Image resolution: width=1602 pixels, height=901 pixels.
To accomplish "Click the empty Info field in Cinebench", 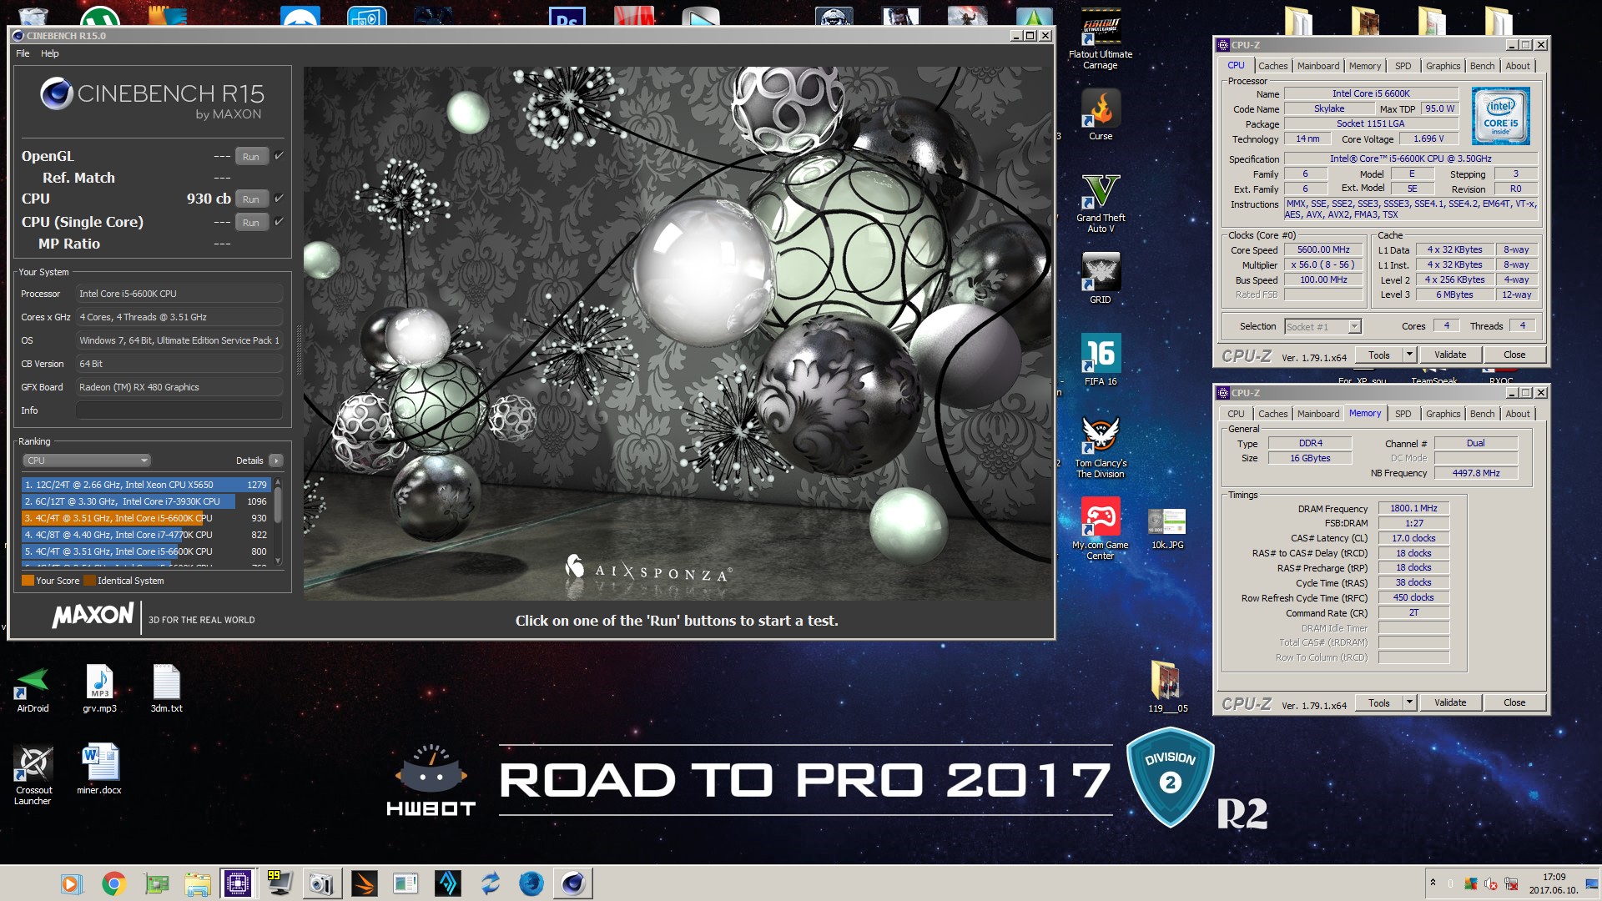I will pyautogui.click(x=179, y=410).
